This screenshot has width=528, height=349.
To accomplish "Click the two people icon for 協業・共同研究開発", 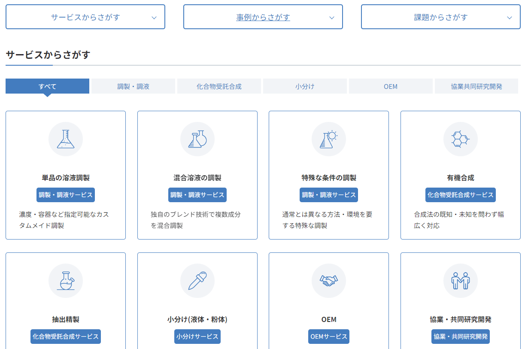I will tap(460, 281).
